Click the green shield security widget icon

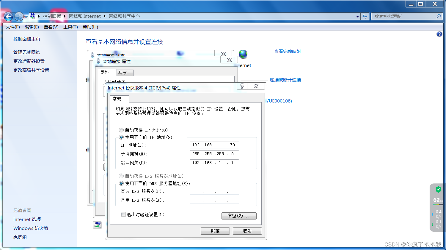click(x=438, y=189)
